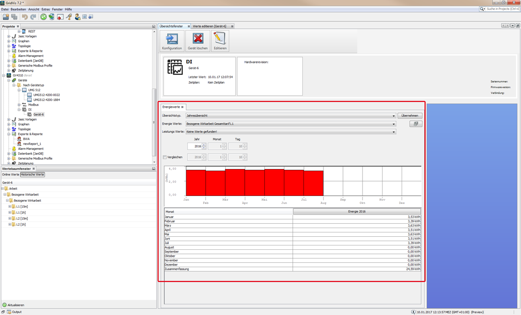Switch to the Online Werte view
This screenshot has height=315, width=521.
point(11,174)
